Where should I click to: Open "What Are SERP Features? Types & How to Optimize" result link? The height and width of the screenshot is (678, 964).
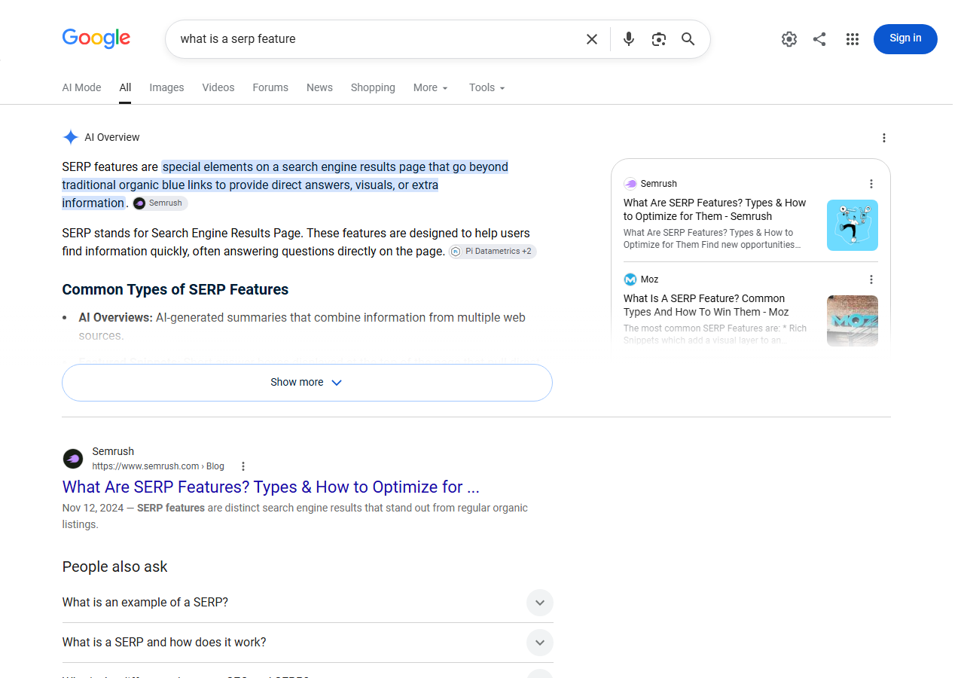pyautogui.click(x=271, y=487)
